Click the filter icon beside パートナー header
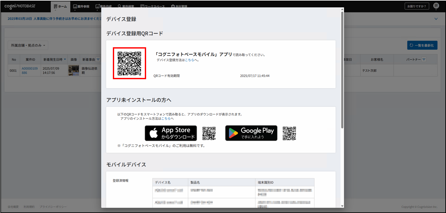The height and width of the screenshot is (213, 446). click(x=424, y=59)
